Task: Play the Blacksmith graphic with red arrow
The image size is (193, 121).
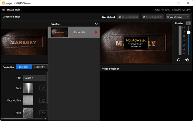Action: click(96, 32)
